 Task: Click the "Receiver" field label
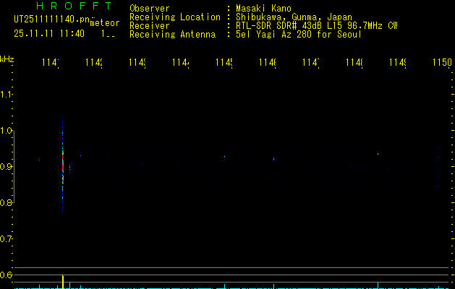(150, 26)
